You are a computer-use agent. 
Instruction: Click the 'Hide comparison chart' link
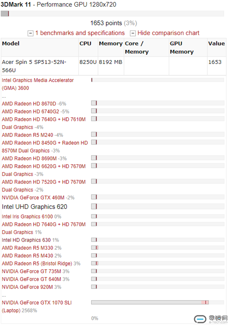(168, 33)
